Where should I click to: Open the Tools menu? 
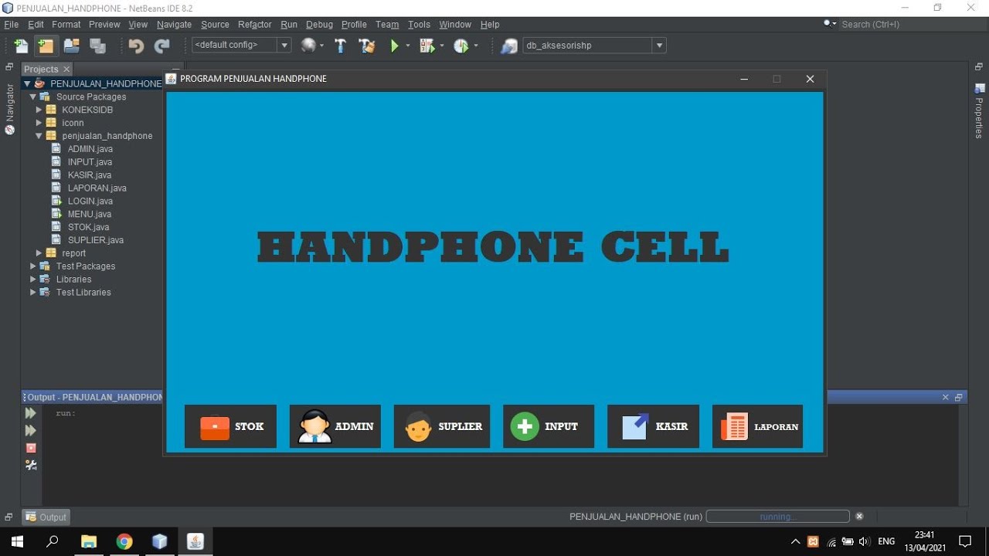[419, 25]
